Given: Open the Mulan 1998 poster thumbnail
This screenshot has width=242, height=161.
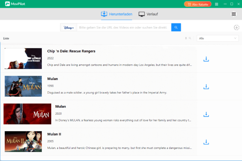Looking at the screenshot, I should click(23, 86).
